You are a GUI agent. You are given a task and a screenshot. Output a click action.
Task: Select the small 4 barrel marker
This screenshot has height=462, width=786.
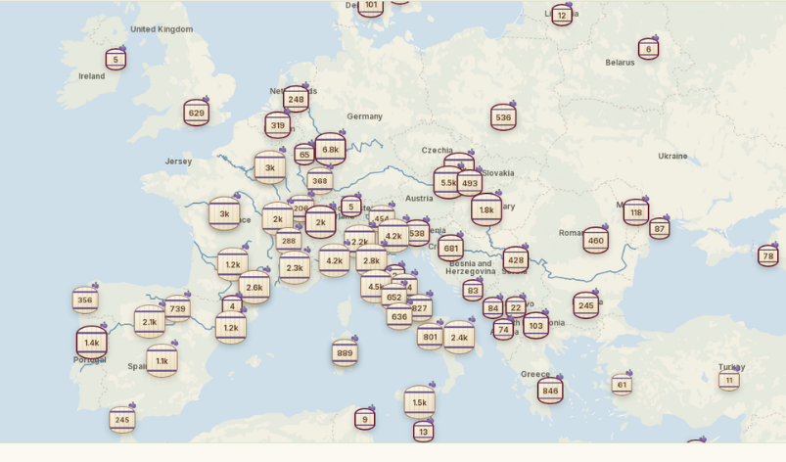232,305
